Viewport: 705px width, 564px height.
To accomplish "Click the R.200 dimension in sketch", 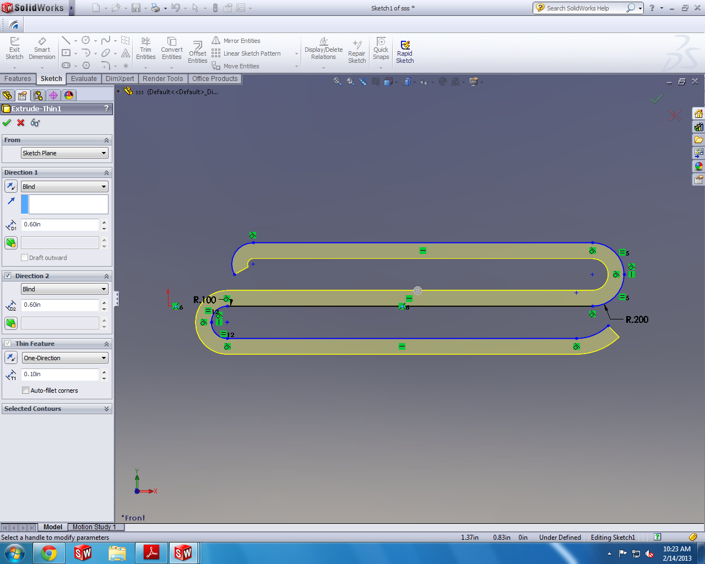I will click(637, 319).
